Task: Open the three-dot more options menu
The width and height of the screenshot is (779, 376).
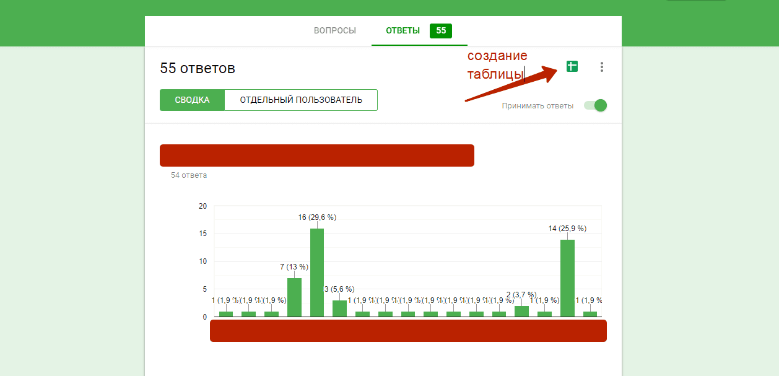Action: [602, 67]
